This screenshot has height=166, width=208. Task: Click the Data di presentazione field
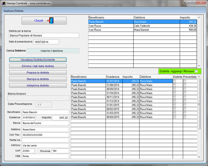pos(46,42)
